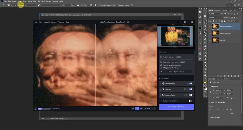
Task: Toggle the Sharpen switch
Action: [x=190, y=89]
